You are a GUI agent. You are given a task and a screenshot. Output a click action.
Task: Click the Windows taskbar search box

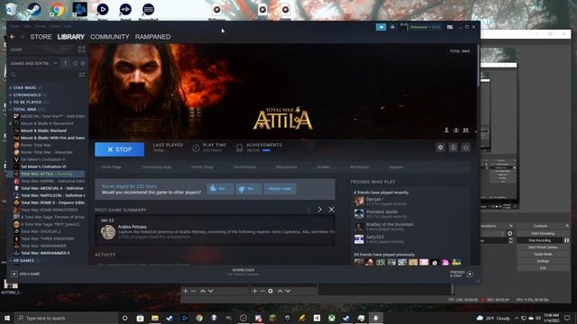(66, 318)
